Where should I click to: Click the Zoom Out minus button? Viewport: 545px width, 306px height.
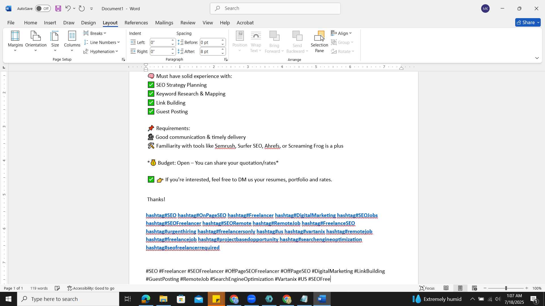tap(485, 288)
